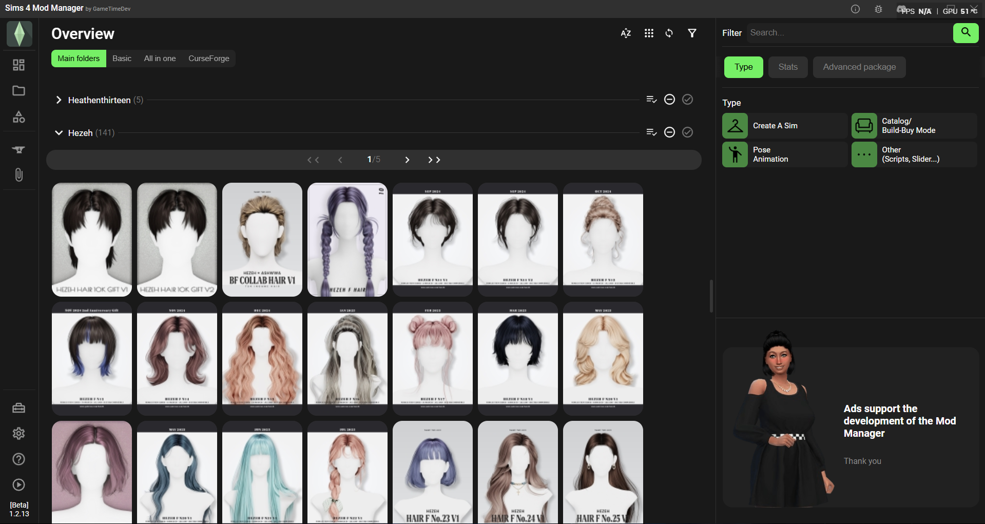Switch to the All in one tab
The width and height of the screenshot is (985, 524).
tap(160, 59)
